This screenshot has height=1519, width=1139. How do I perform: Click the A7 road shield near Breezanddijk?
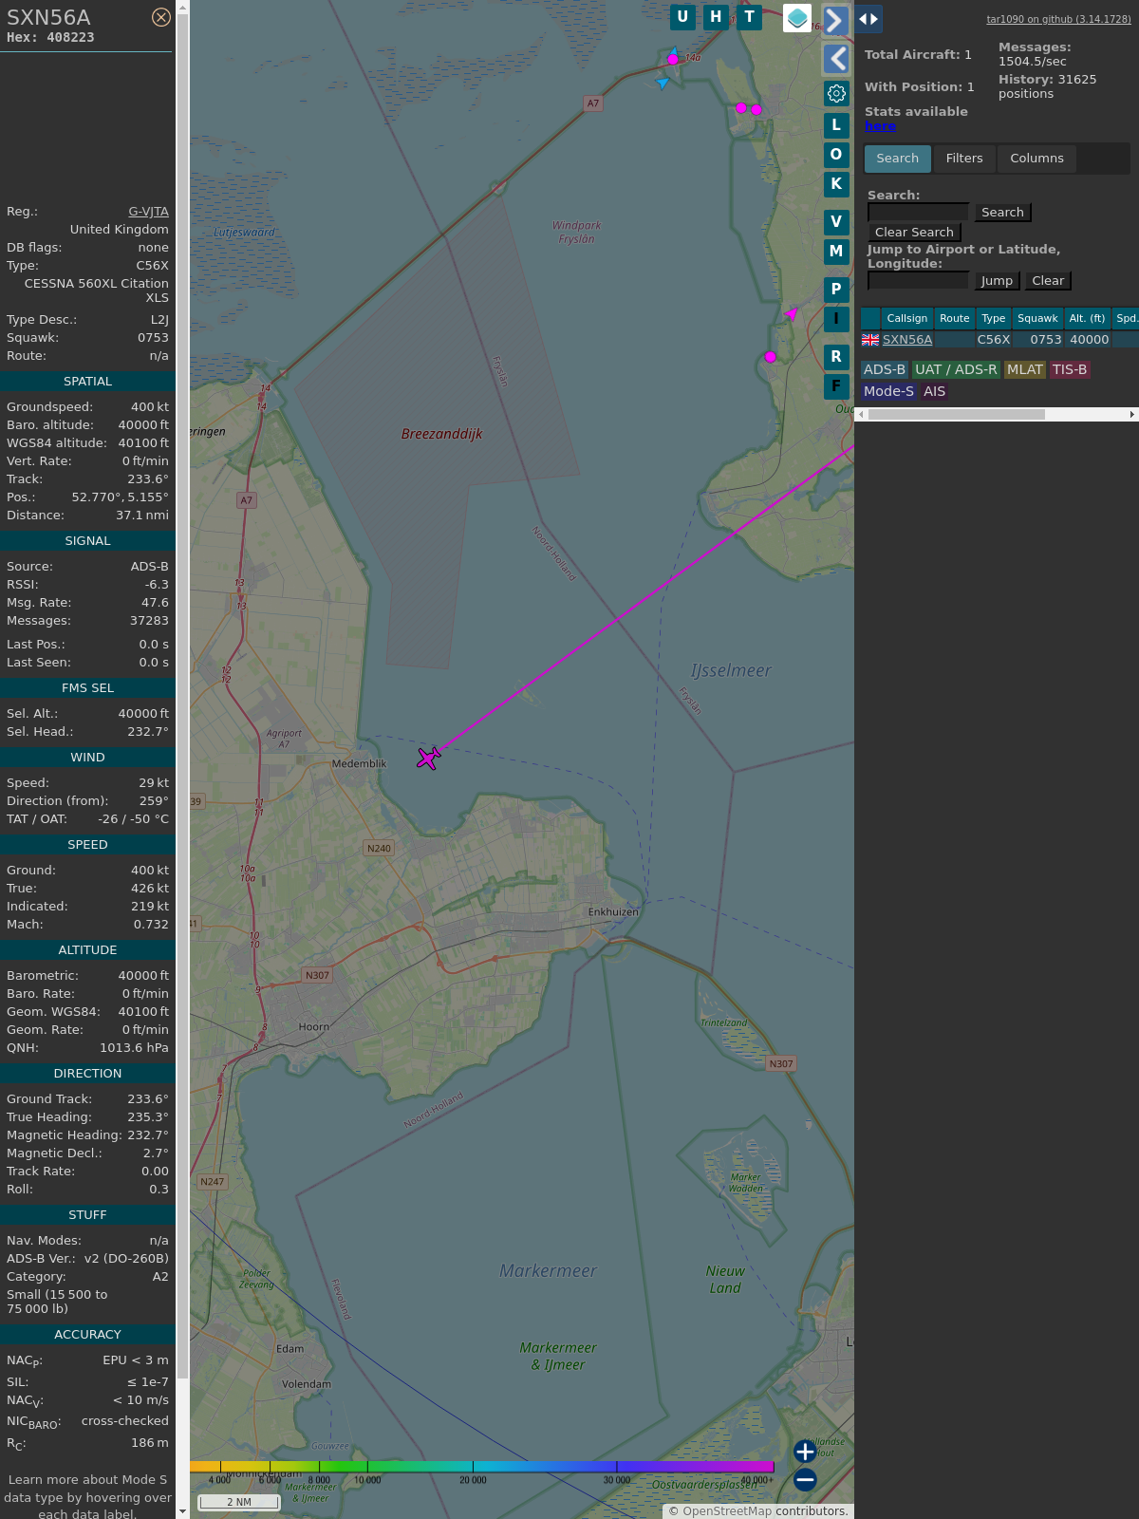(x=247, y=500)
